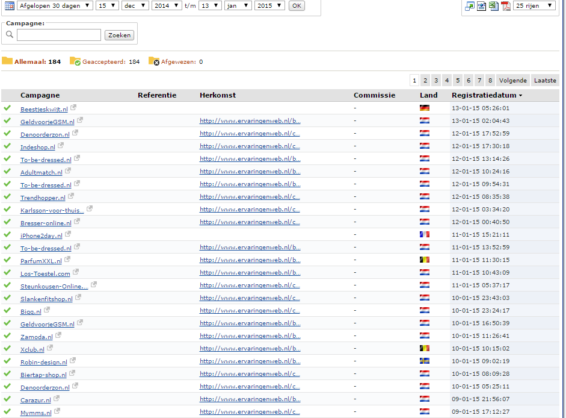Click the French flag in iPhone2day.nl row

pos(425,234)
